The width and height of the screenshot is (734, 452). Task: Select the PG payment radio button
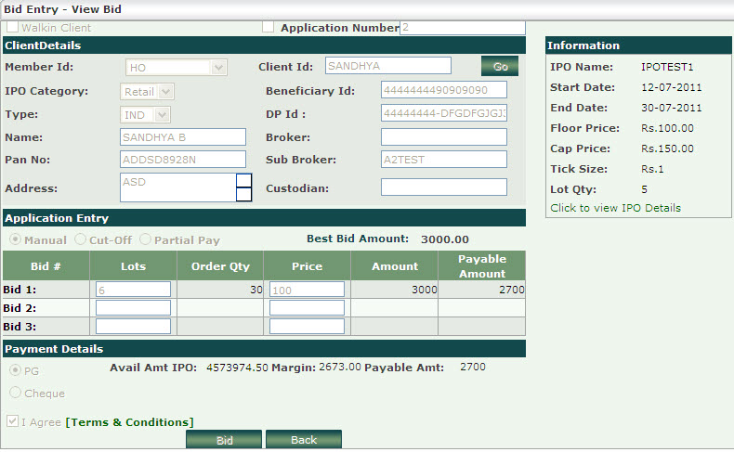point(13,370)
